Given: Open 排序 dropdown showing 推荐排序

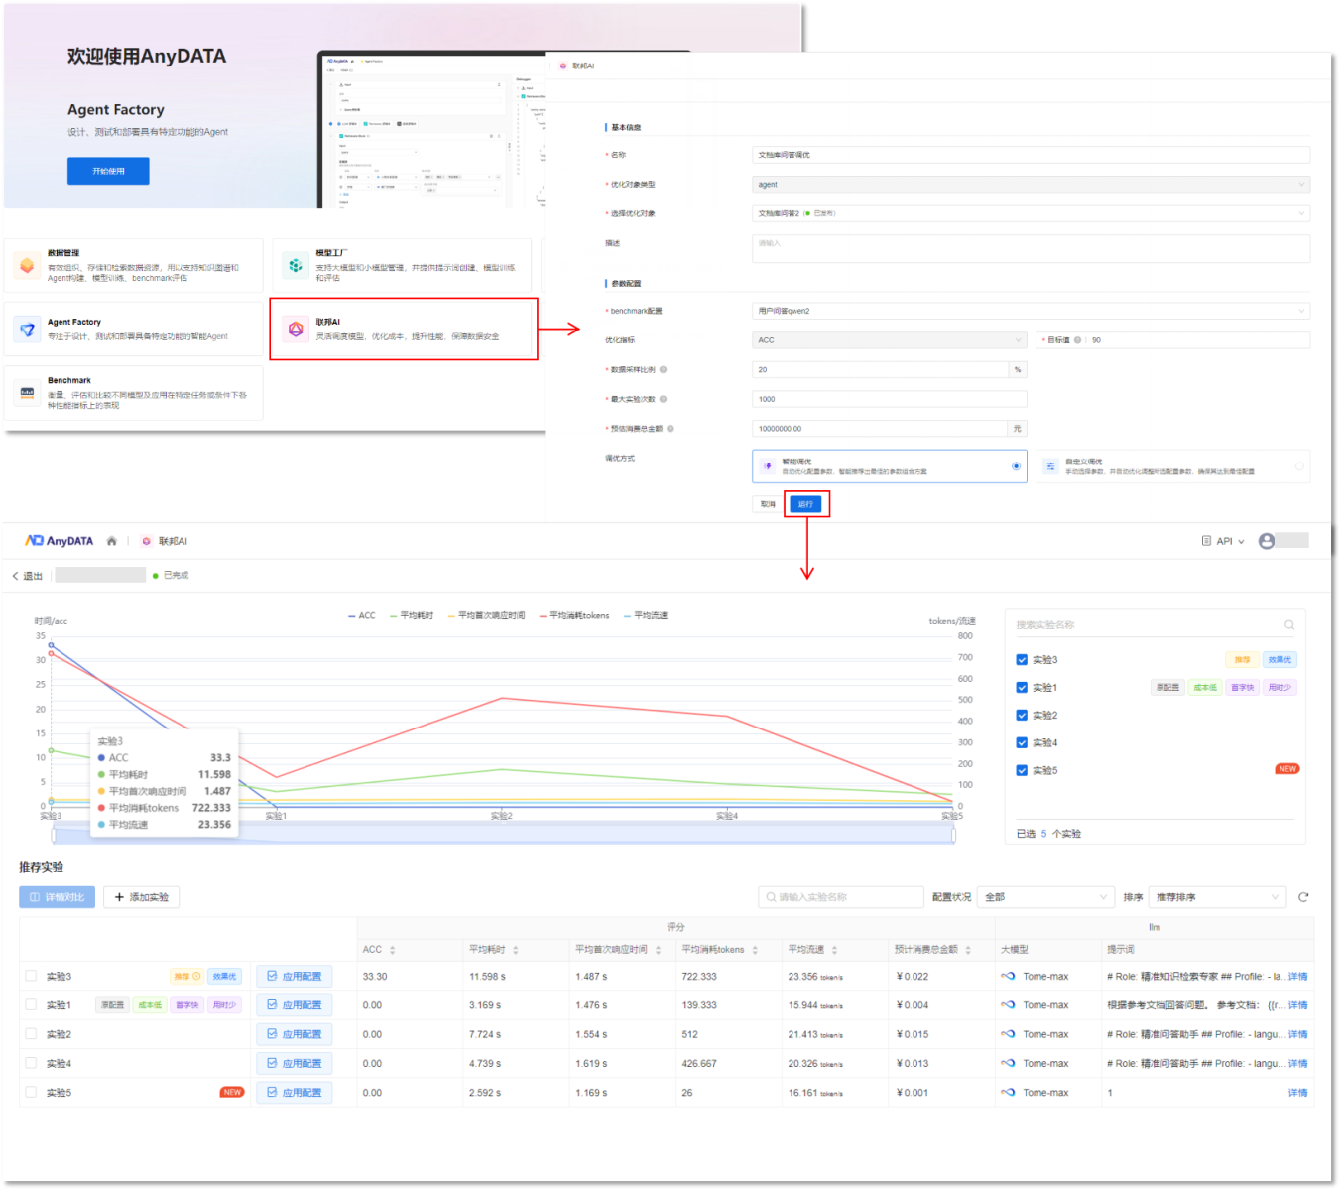Looking at the screenshot, I should click(1217, 897).
